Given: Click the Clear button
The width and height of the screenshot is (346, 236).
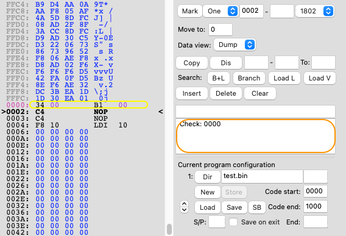Looking at the screenshot, I should 260,93.
